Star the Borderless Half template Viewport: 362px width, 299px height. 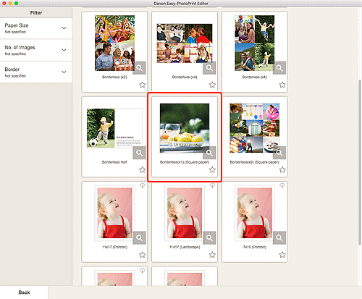click(x=142, y=169)
